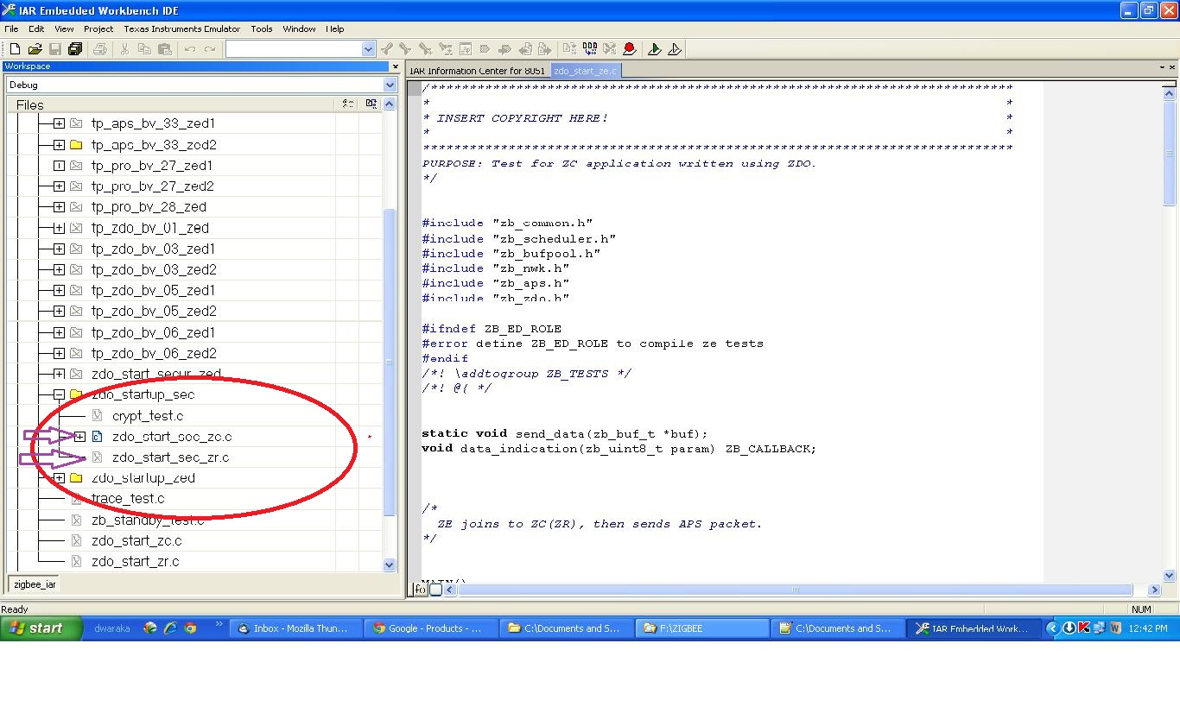This screenshot has width=1180, height=719.
Task: Click the Save All toolbar icon
Action: pos(75,49)
